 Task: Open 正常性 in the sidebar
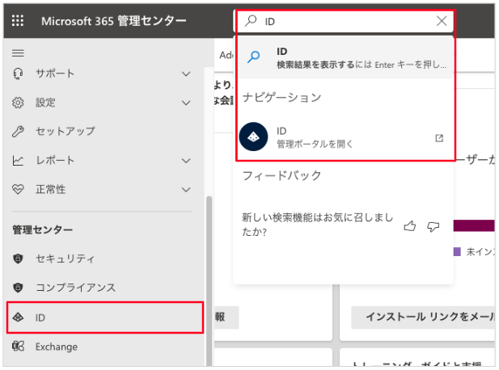pos(102,190)
